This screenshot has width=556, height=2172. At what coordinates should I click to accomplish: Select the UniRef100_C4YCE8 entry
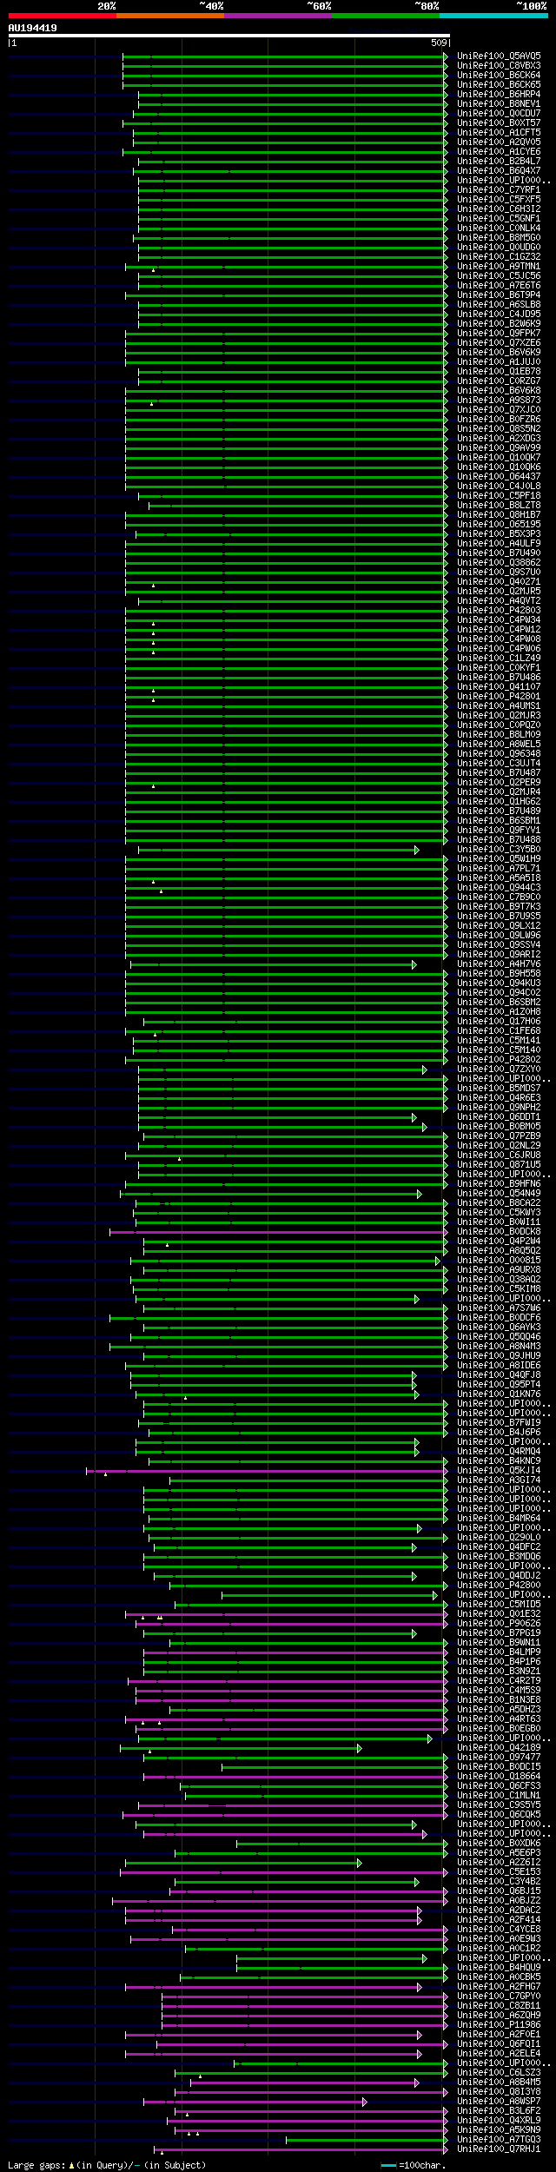[499, 1929]
